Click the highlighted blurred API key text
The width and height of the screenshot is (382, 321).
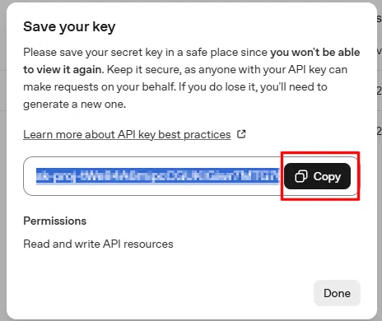(x=158, y=176)
